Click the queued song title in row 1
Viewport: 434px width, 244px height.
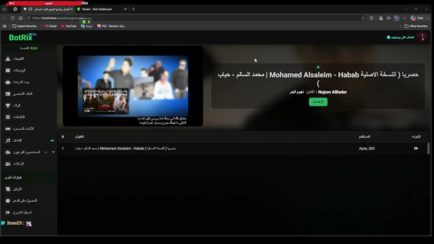(125, 148)
